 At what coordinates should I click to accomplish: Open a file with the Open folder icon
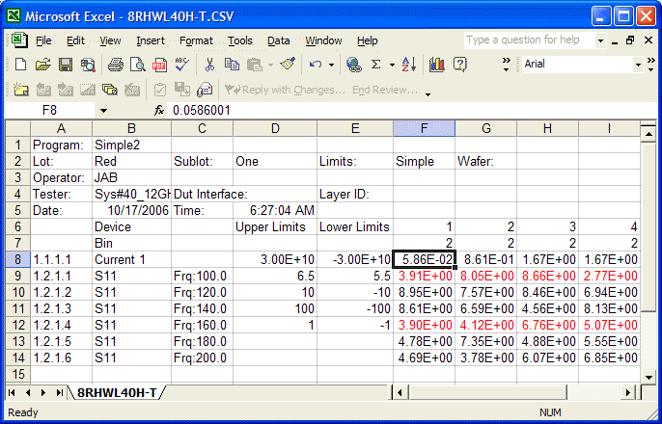tap(42, 65)
